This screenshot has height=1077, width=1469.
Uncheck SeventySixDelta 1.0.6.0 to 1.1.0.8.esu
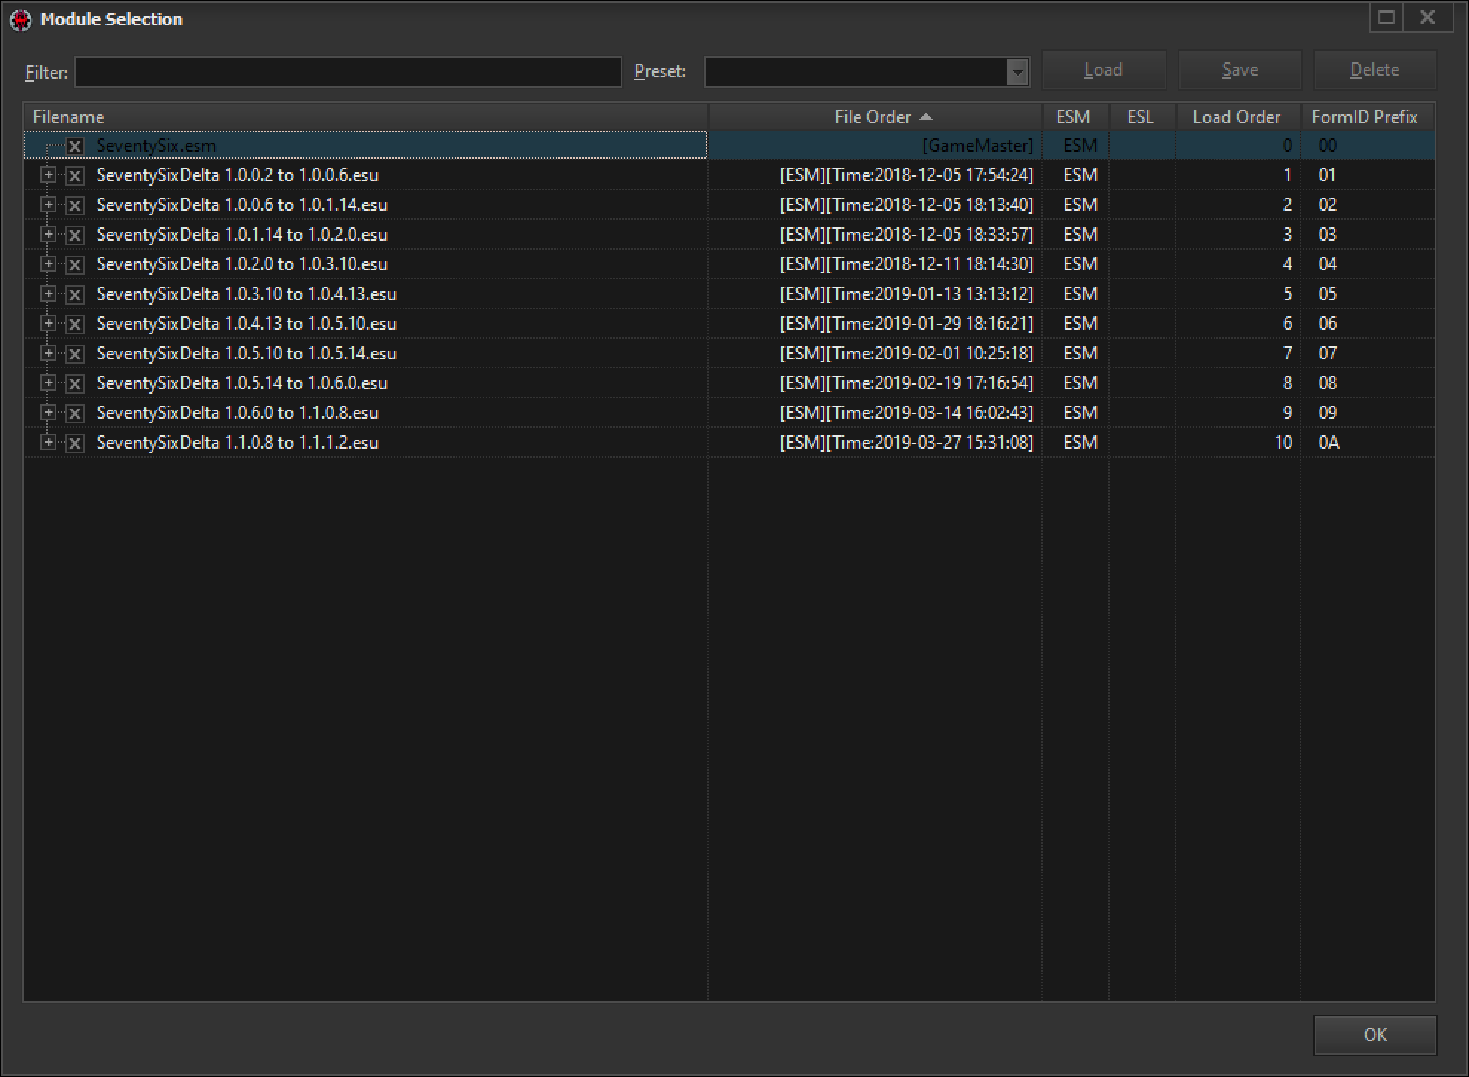[x=74, y=412]
